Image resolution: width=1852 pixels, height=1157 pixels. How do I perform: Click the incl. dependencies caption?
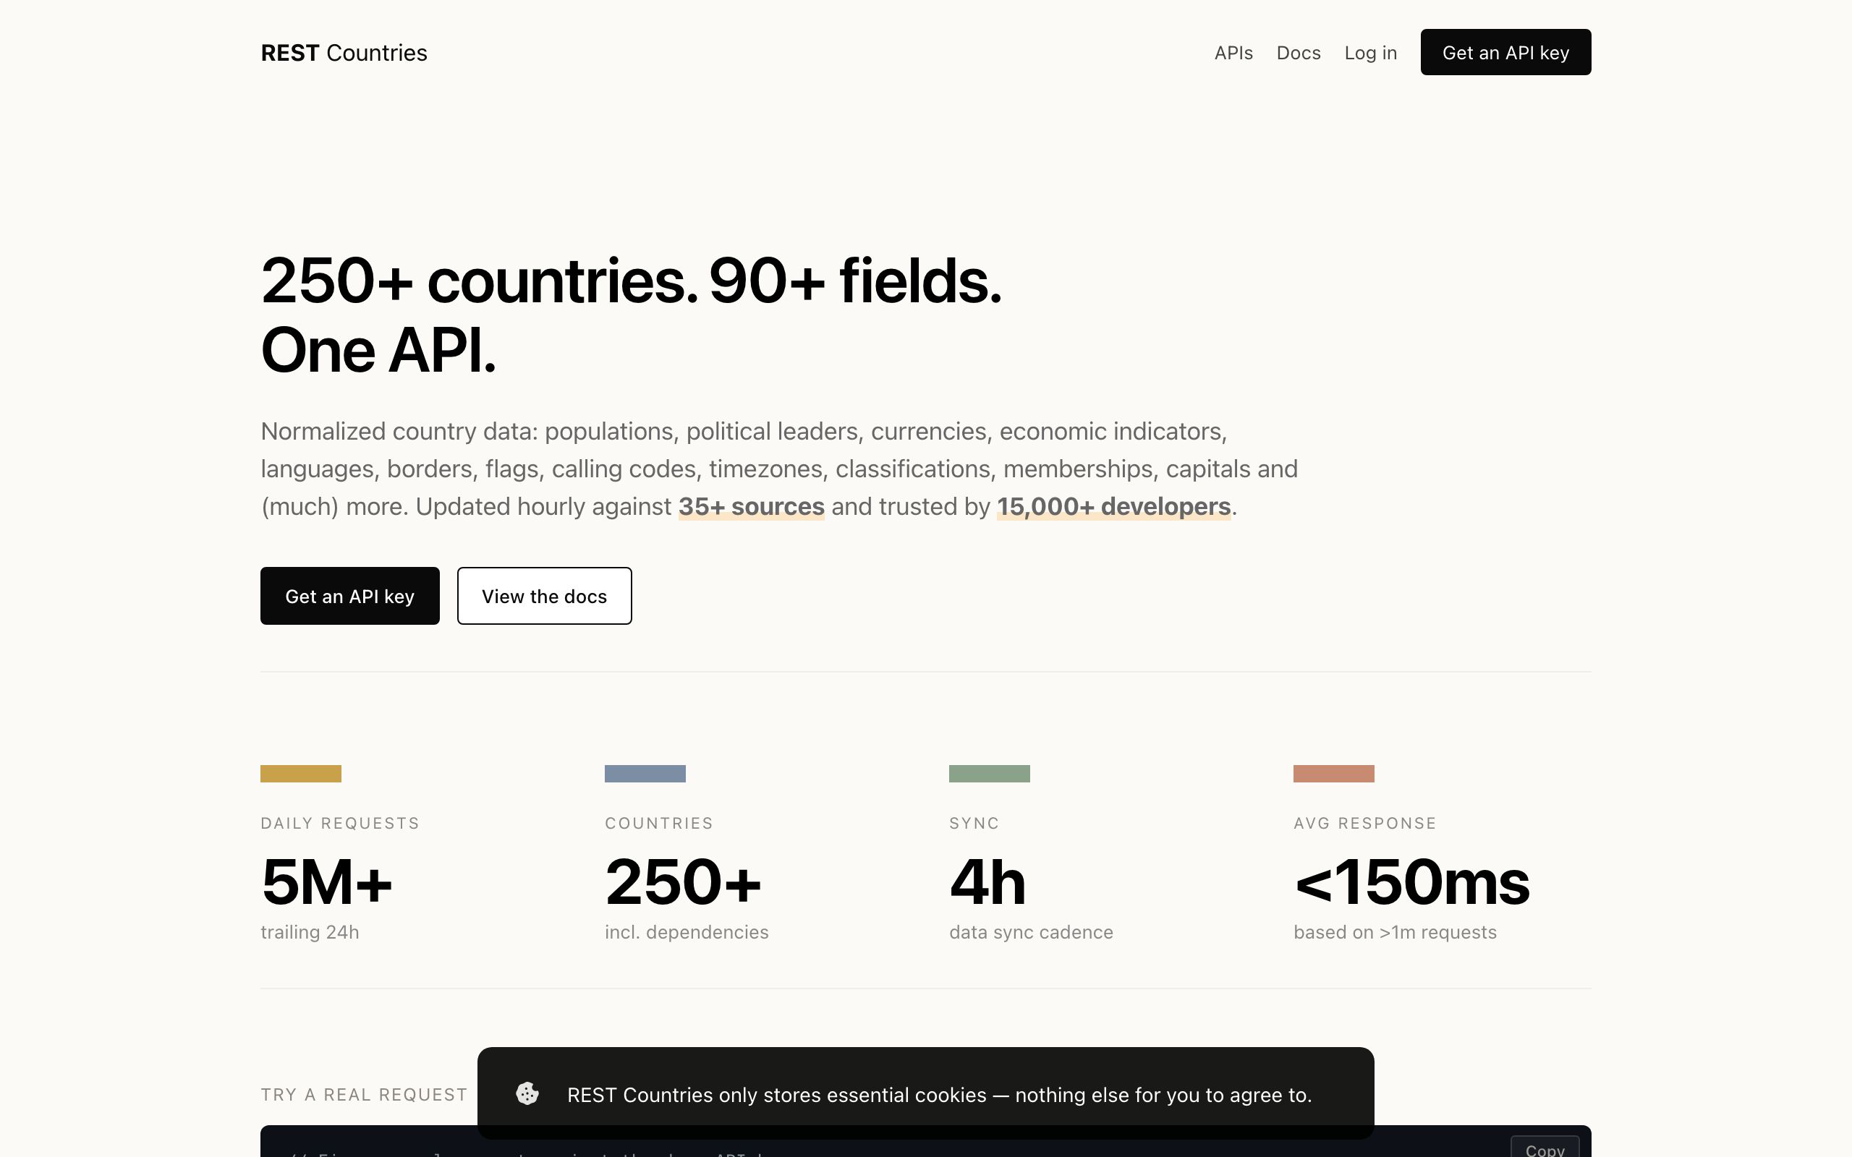[687, 932]
